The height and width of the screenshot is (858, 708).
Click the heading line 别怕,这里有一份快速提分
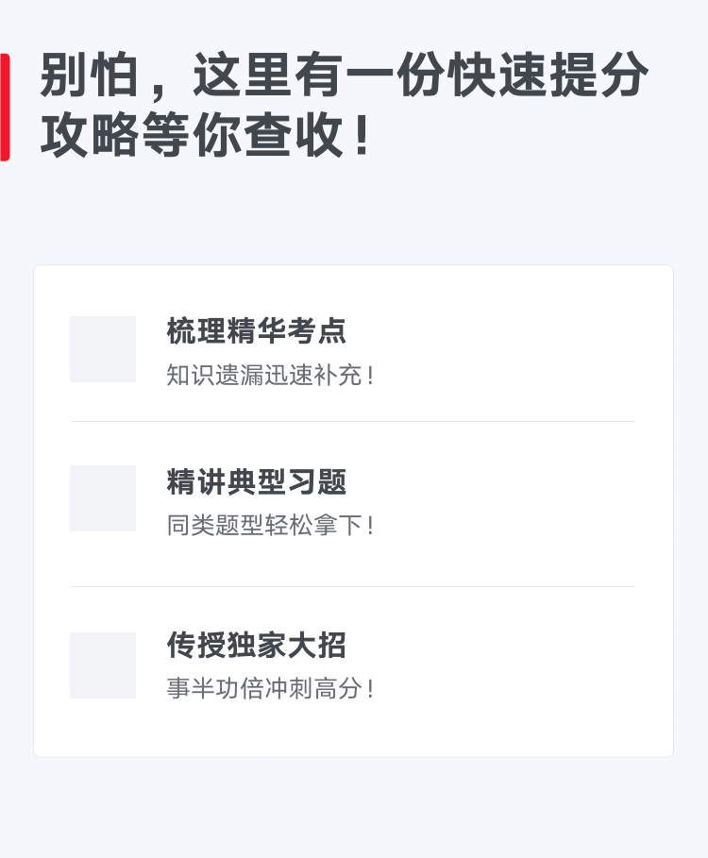(x=345, y=75)
